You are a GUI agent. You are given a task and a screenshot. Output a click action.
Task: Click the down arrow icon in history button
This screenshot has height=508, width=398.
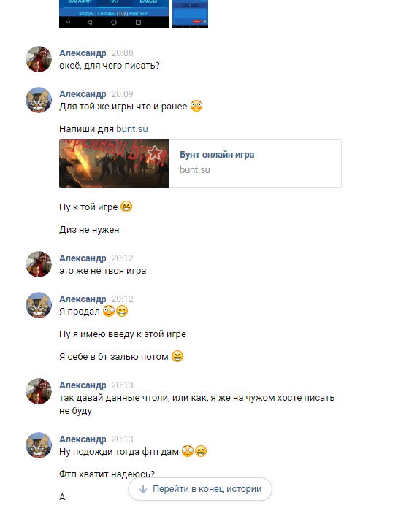(143, 489)
